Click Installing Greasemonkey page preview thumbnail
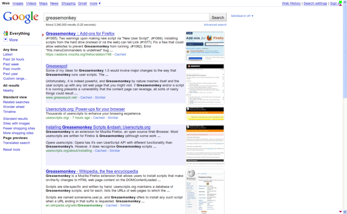347x214 pixels. pos(205,145)
